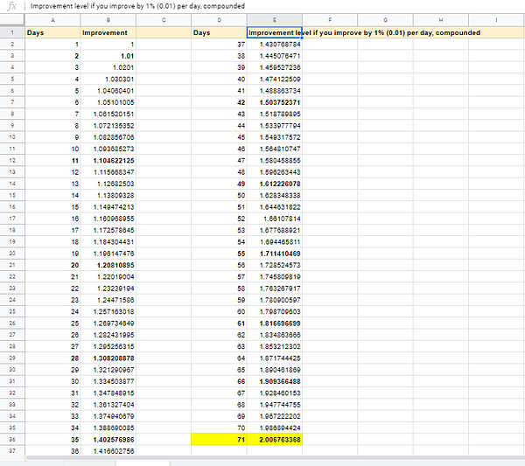Select cell E1 with Improvement level text
Screen dimensions: 525x466
tap(275, 32)
